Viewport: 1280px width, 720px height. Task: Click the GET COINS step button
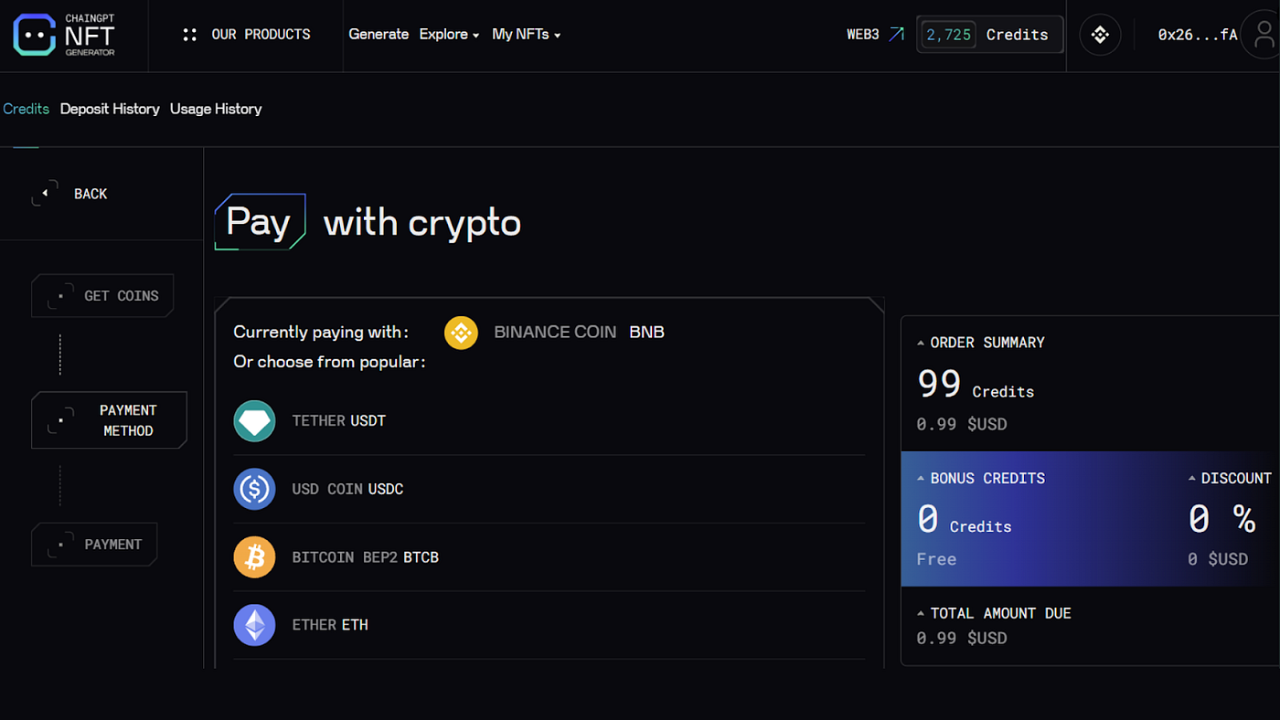click(102, 296)
